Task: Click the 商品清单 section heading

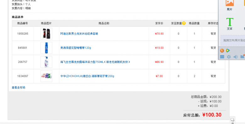Action: pos(18,17)
